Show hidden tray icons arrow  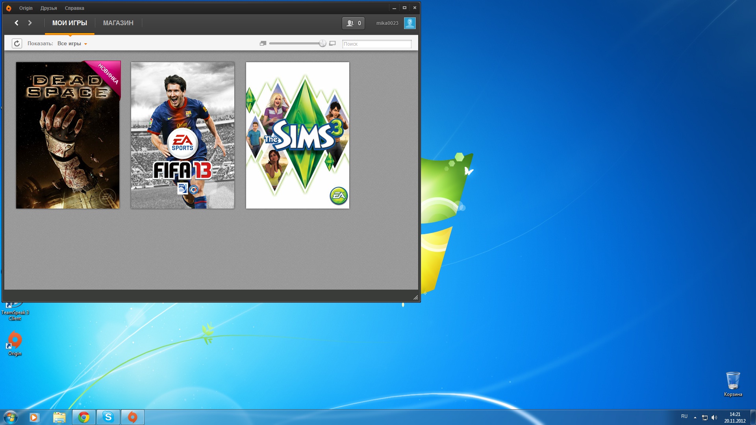coord(695,417)
